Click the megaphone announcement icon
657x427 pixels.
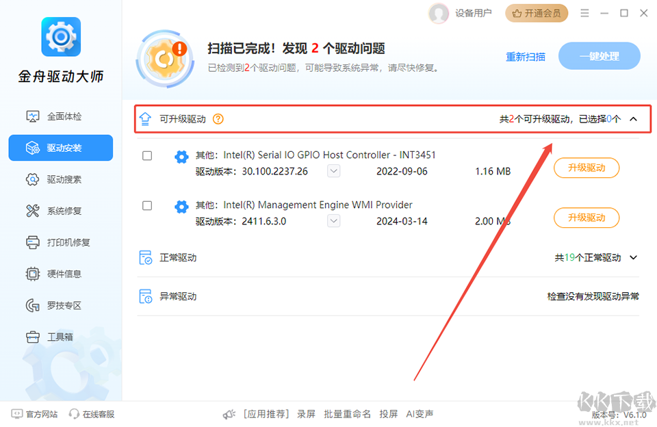coord(229,415)
